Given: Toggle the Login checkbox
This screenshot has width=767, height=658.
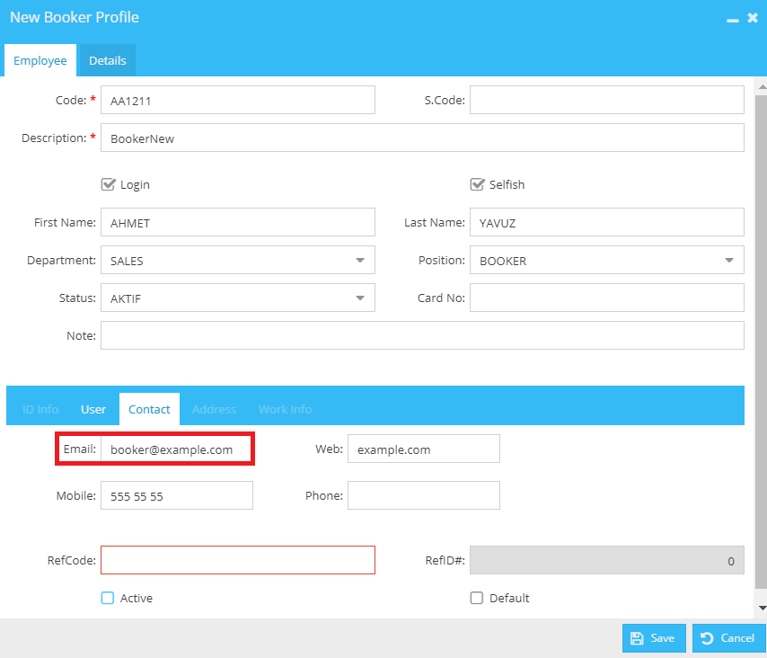Looking at the screenshot, I should 108,184.
